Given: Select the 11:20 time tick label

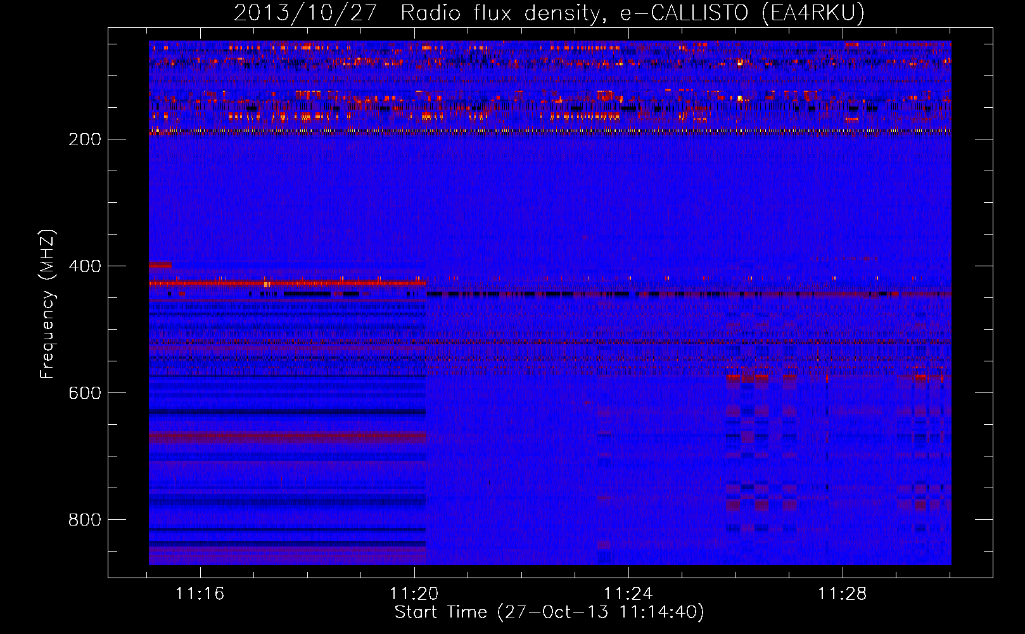Looking at the screenshot, I should pos(414,594).
